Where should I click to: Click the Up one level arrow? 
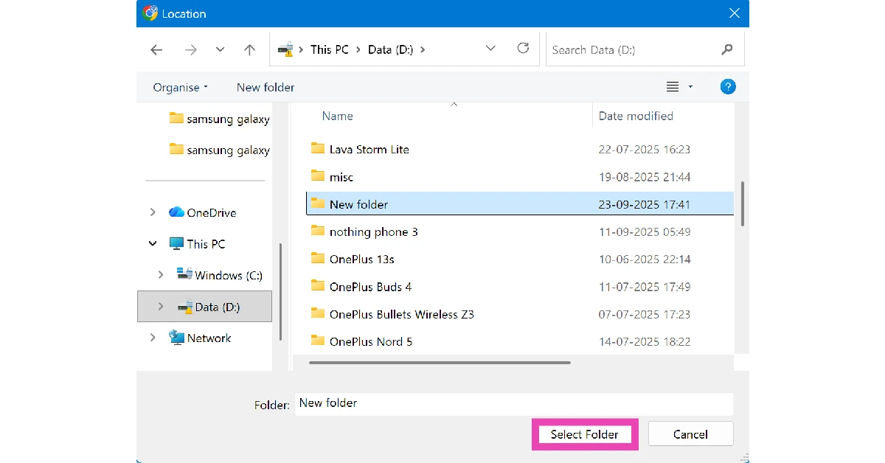tap(249, 50)
